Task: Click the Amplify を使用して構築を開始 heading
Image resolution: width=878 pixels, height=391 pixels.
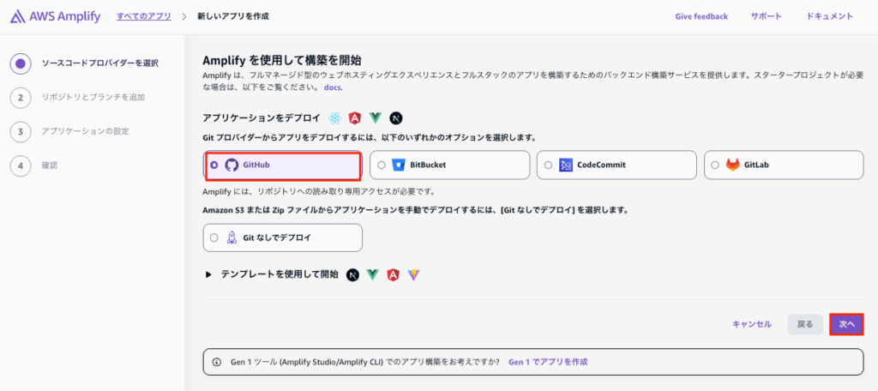Action: 282,61
